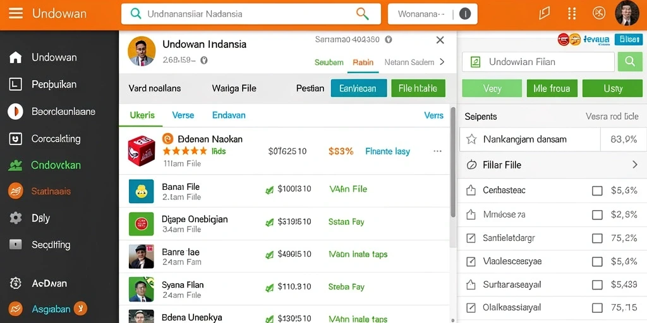Viewport: 647px width, 323px height.
Task: Click the icon beside 268.159
Action: tap(203, 60)
